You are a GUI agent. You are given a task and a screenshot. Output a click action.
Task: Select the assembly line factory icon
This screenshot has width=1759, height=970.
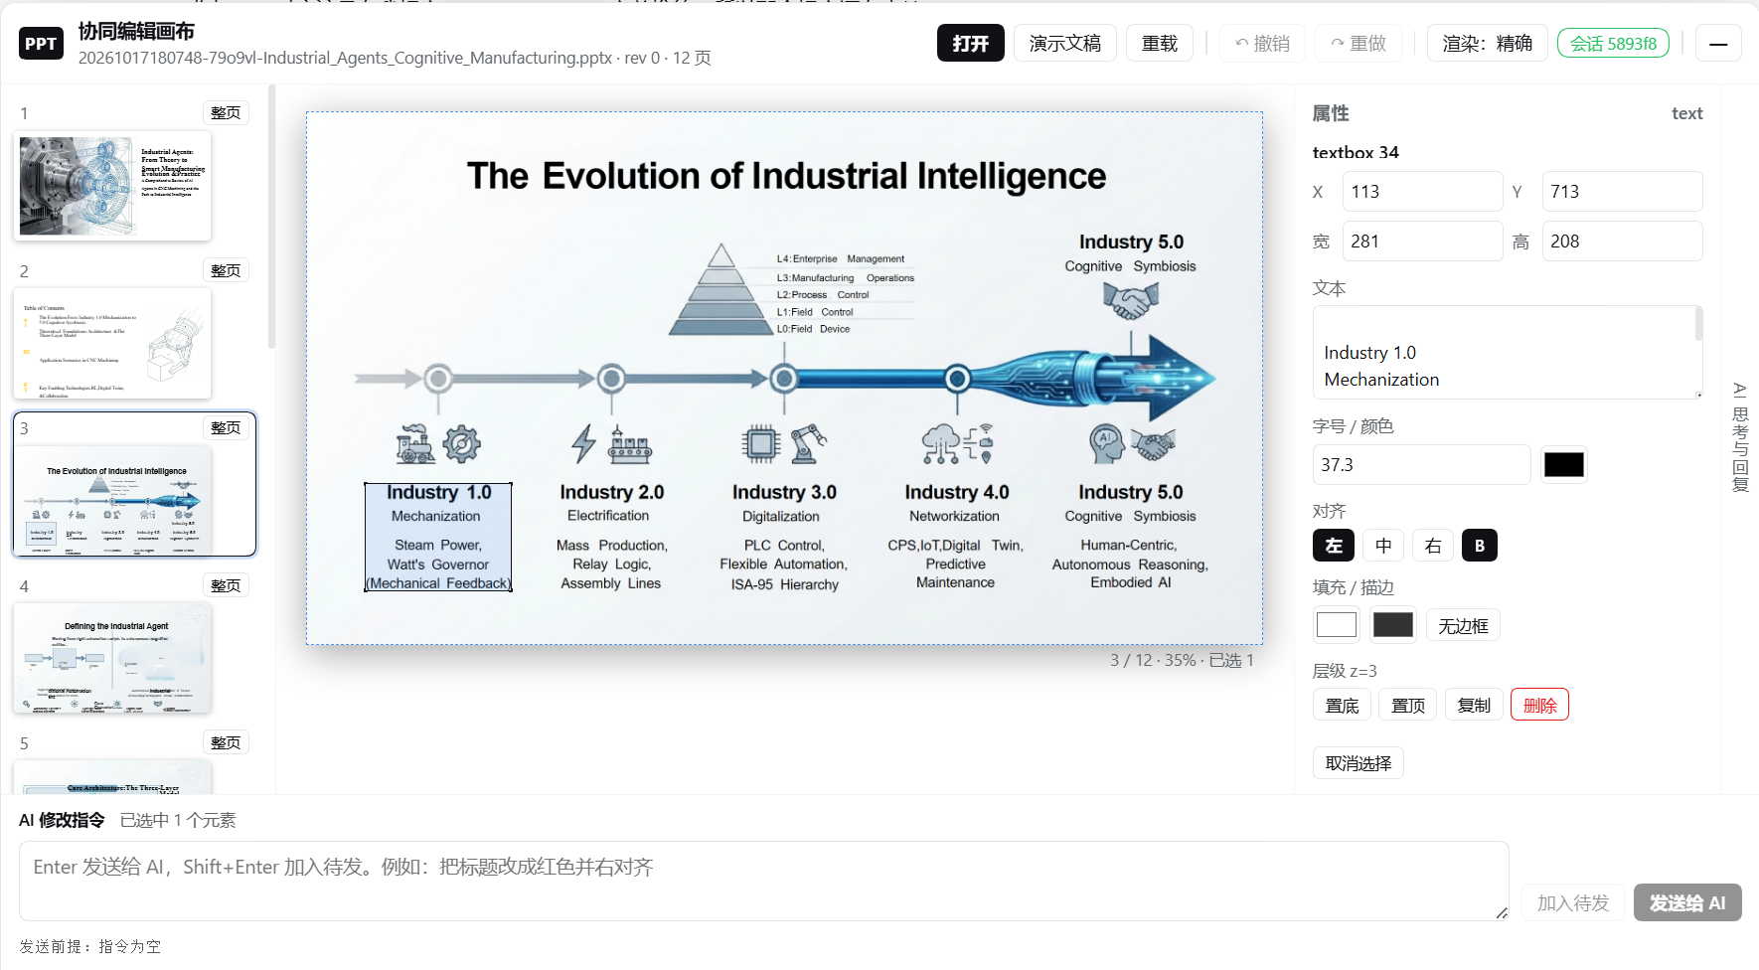pos(630,445)
